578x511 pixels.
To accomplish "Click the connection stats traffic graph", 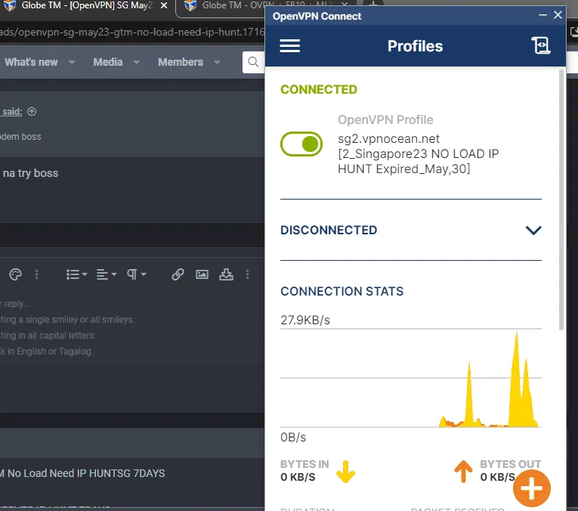I will coord(411,378).
